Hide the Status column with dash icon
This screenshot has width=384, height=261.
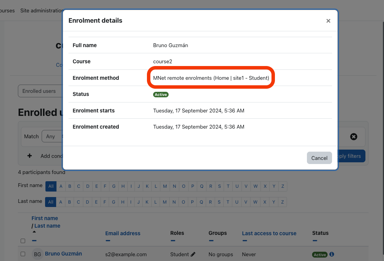point(315,241)
